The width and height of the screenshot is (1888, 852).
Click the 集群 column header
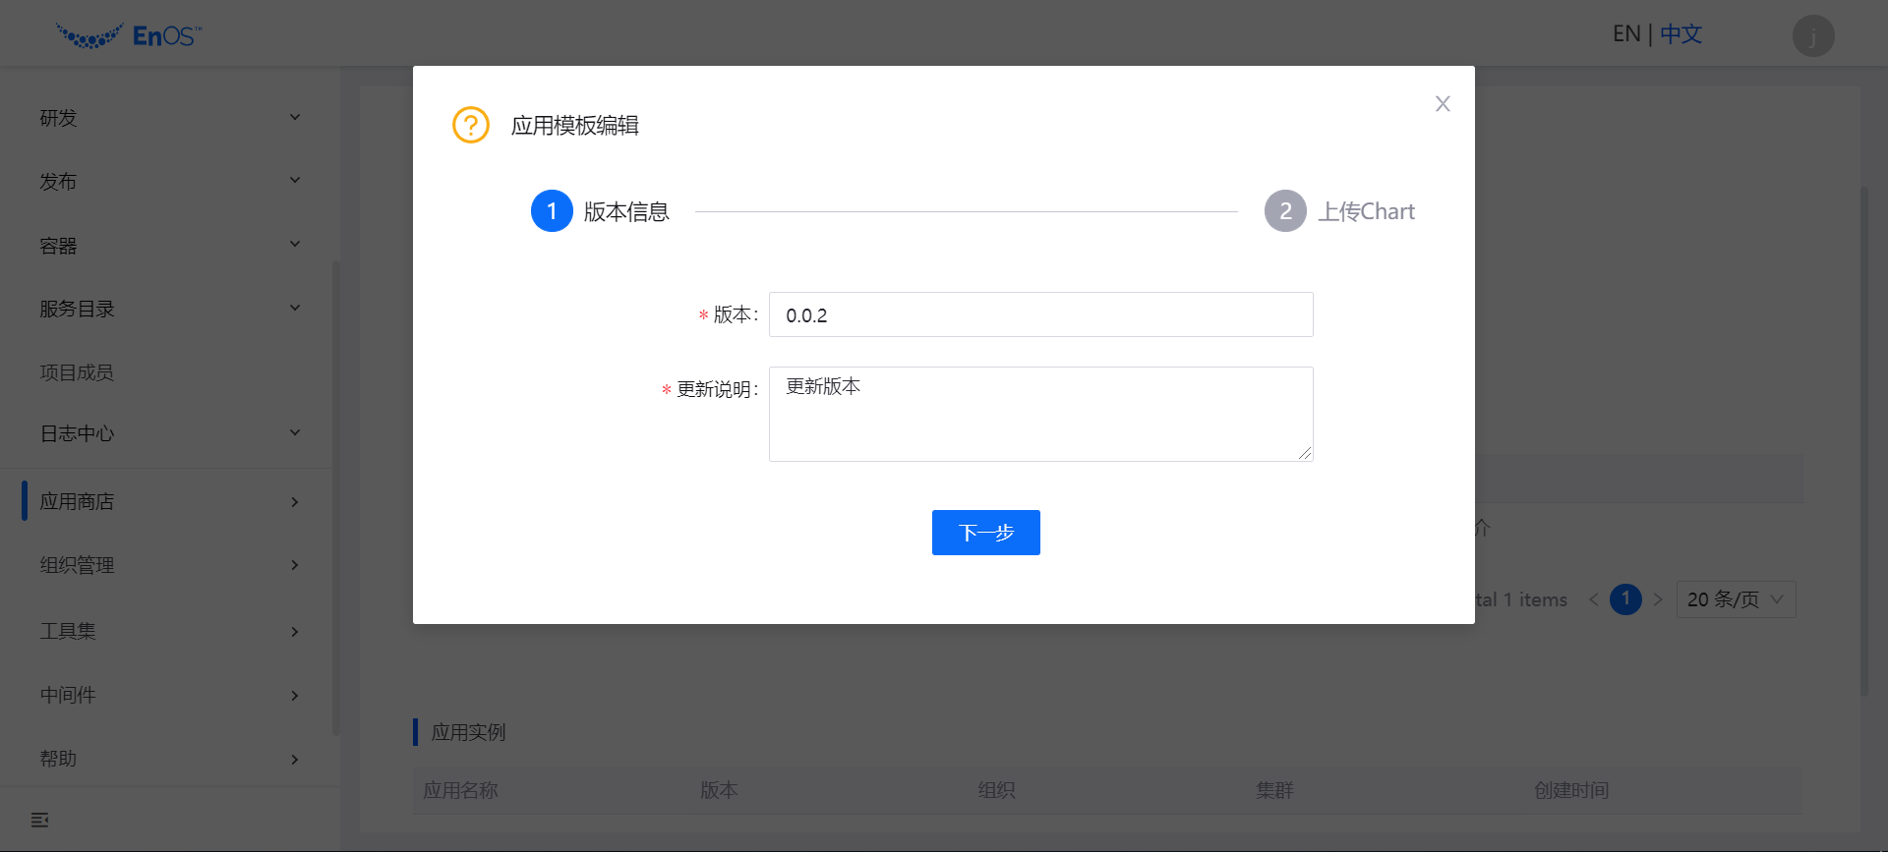tap(1274, 790)
